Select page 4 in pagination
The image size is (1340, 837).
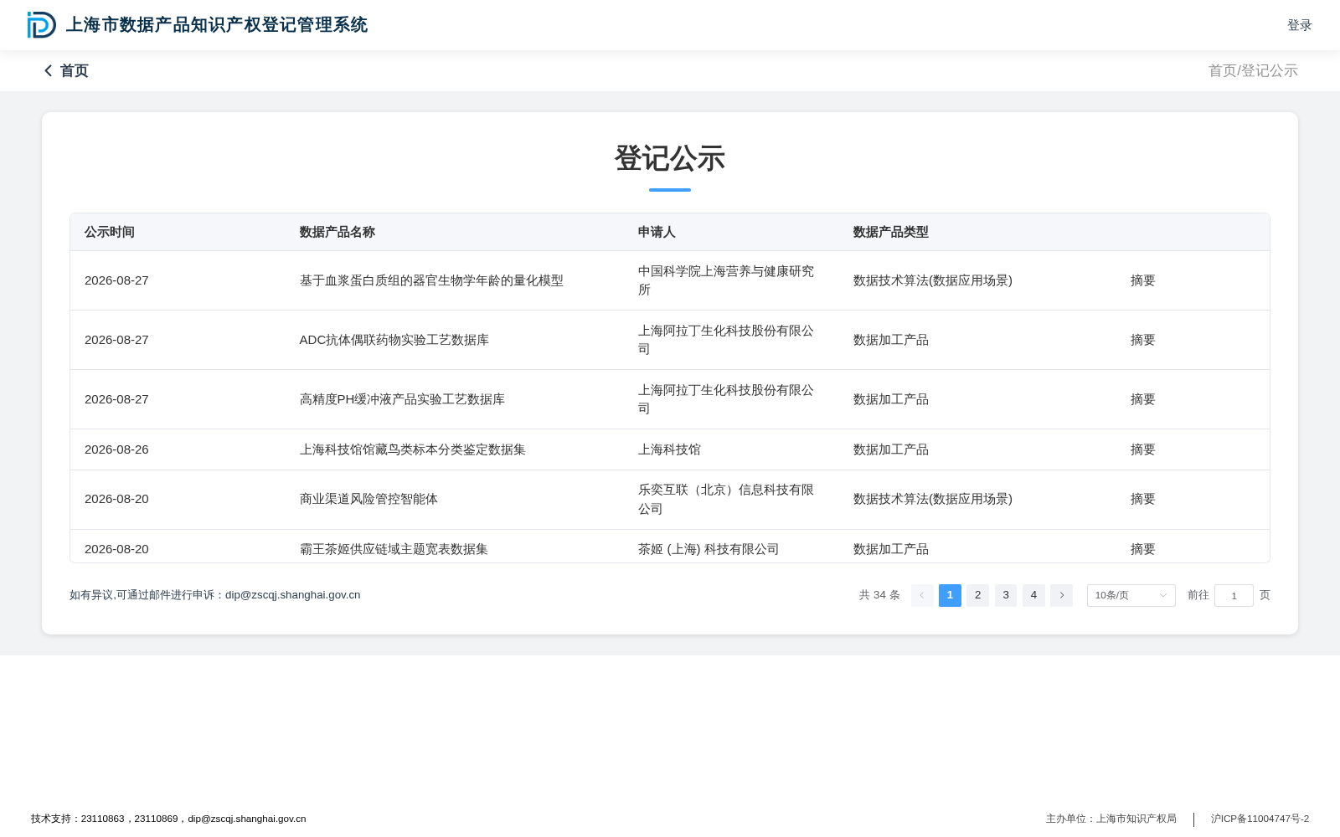(x=1033, y=595)
